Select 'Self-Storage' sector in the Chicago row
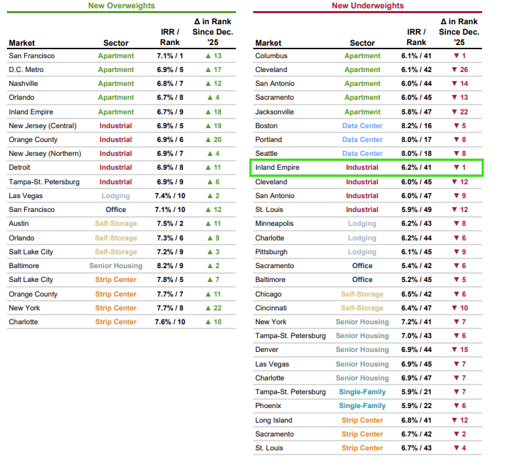The width and height of the screenshot is (505, 467). click(x=362, y=294)
